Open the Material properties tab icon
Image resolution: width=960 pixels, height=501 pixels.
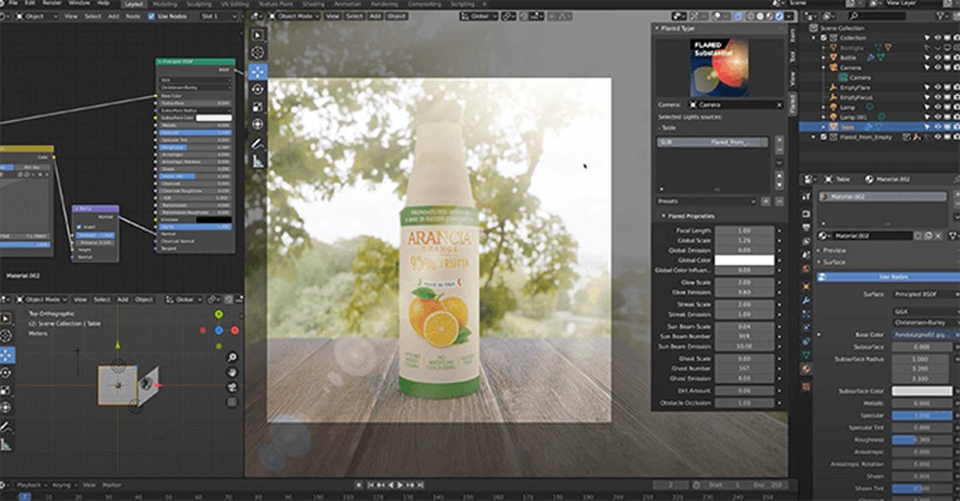[806, 369]
